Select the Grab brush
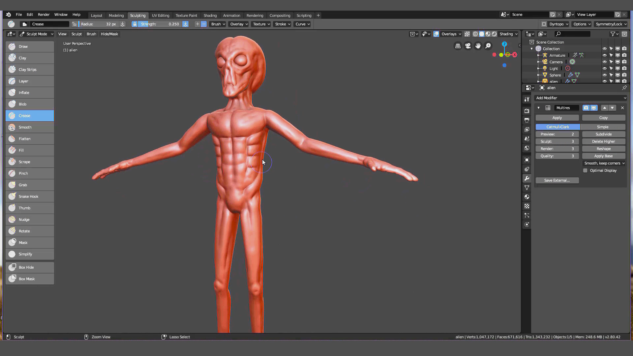 click(30, 185)
